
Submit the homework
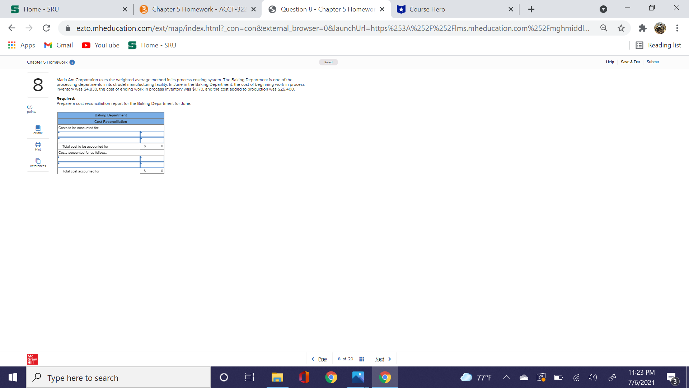652,62
